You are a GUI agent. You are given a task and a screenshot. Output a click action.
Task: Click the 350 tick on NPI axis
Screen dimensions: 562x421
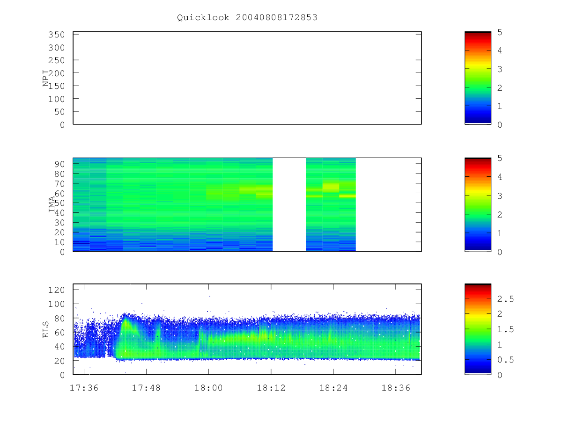(57, 35)
